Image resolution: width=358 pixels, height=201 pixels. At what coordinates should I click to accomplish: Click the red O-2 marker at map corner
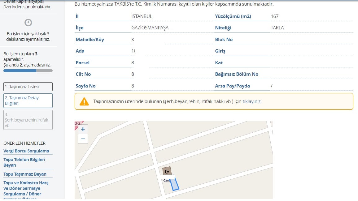pos(77,124)
